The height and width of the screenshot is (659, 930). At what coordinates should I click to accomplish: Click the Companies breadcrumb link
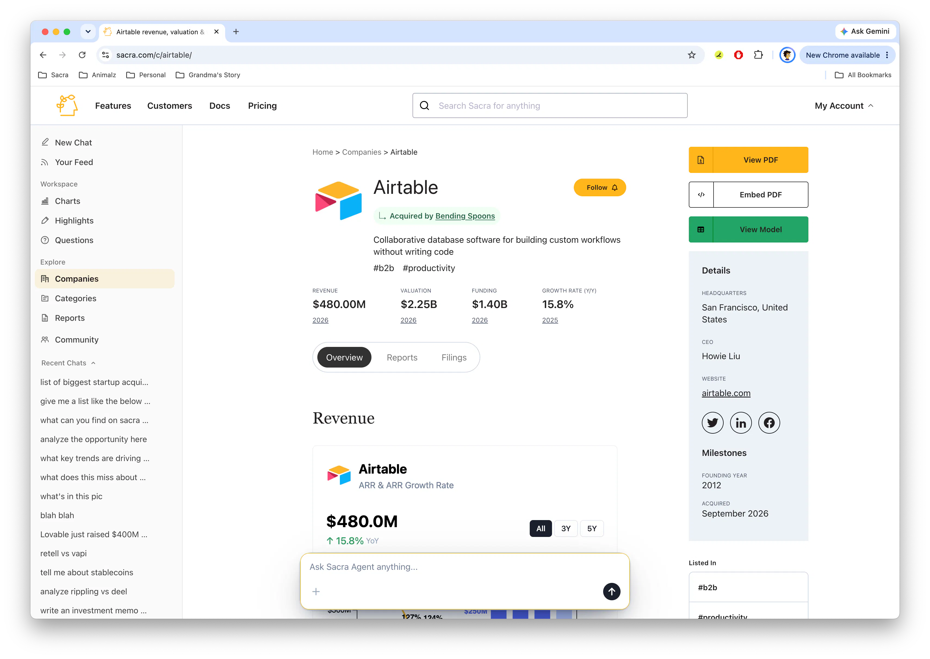[361, 152]
